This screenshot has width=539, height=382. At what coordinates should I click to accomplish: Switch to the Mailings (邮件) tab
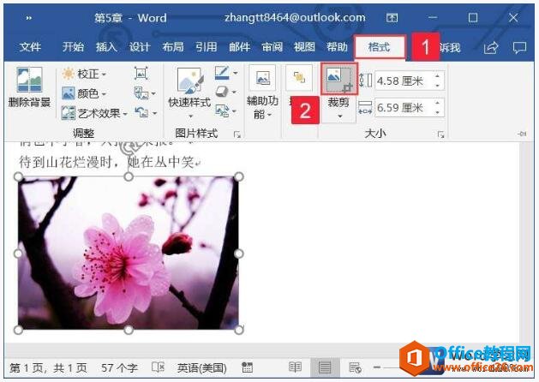point(239,47)
